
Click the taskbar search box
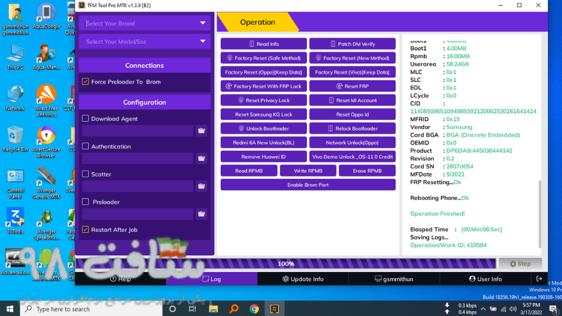(x=92, y=309)
